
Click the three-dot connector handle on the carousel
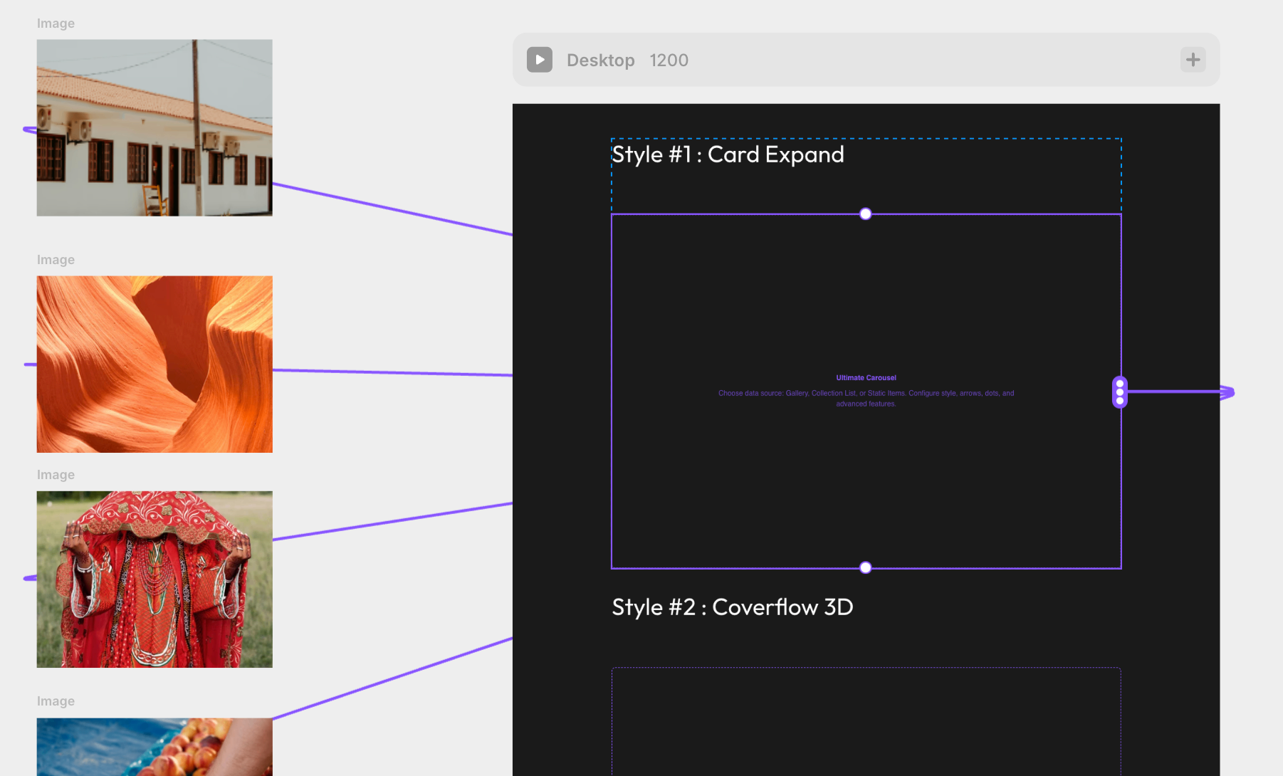coord(1119,392)
